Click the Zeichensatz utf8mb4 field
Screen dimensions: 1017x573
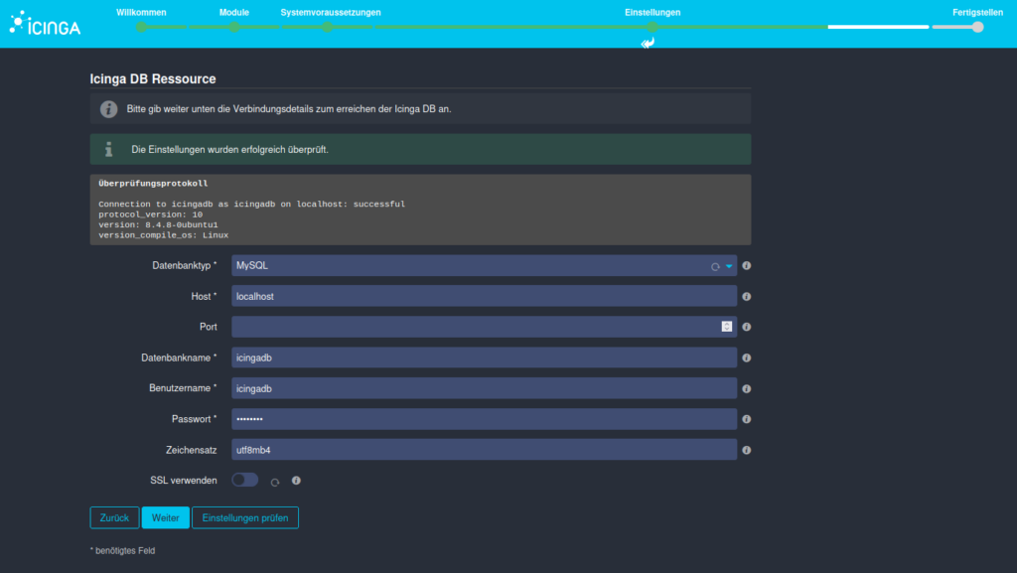point(484,450)
